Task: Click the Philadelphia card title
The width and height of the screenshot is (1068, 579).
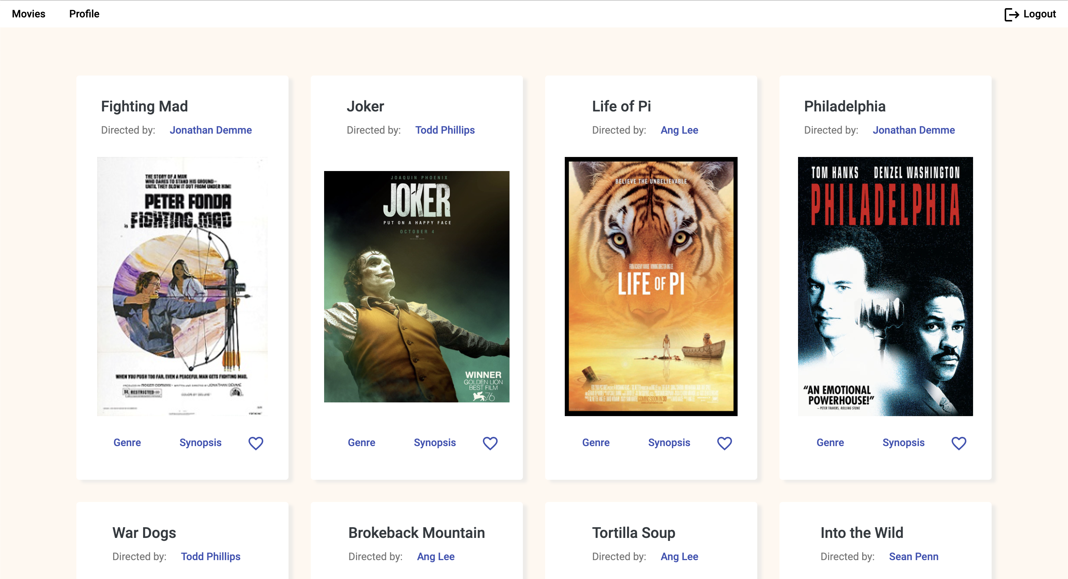Action: [845, 106]
